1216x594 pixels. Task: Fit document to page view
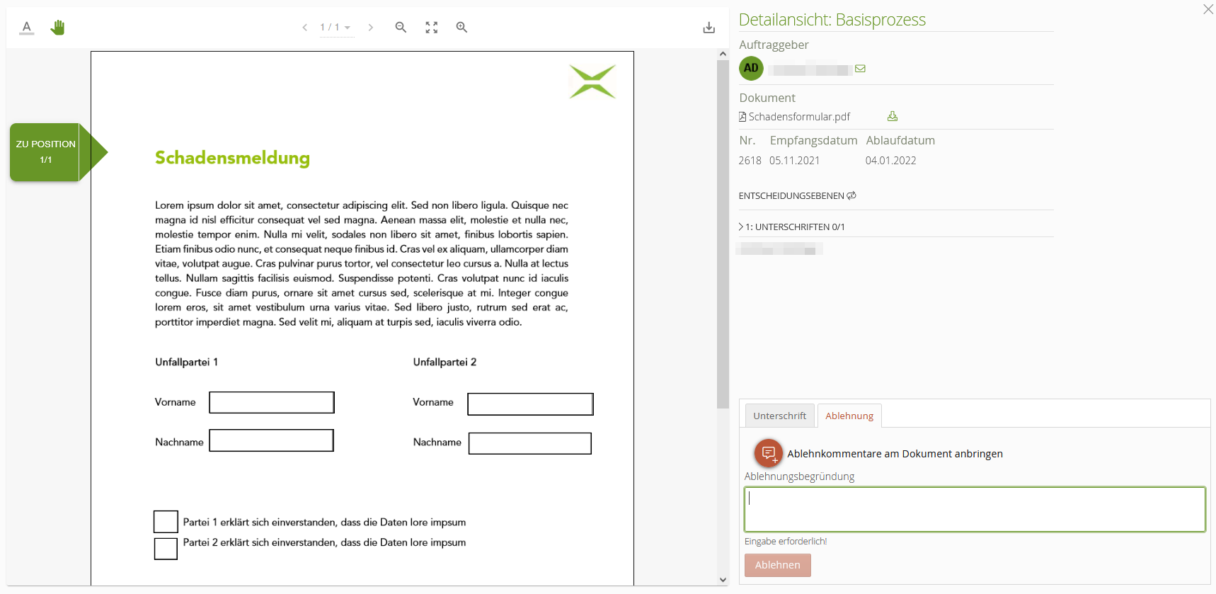point(431,28)
